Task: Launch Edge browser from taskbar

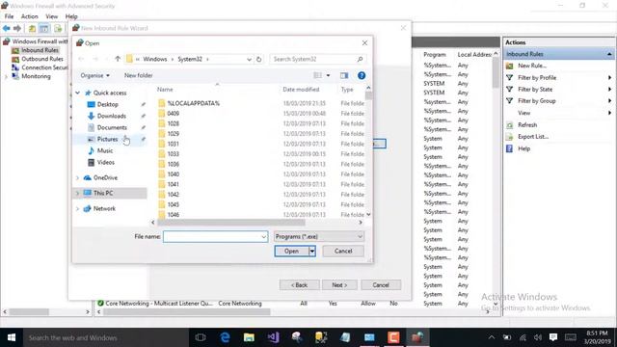Action: point(225,337)
